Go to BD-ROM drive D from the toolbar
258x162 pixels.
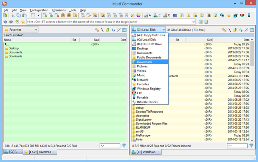click(167, 15)
